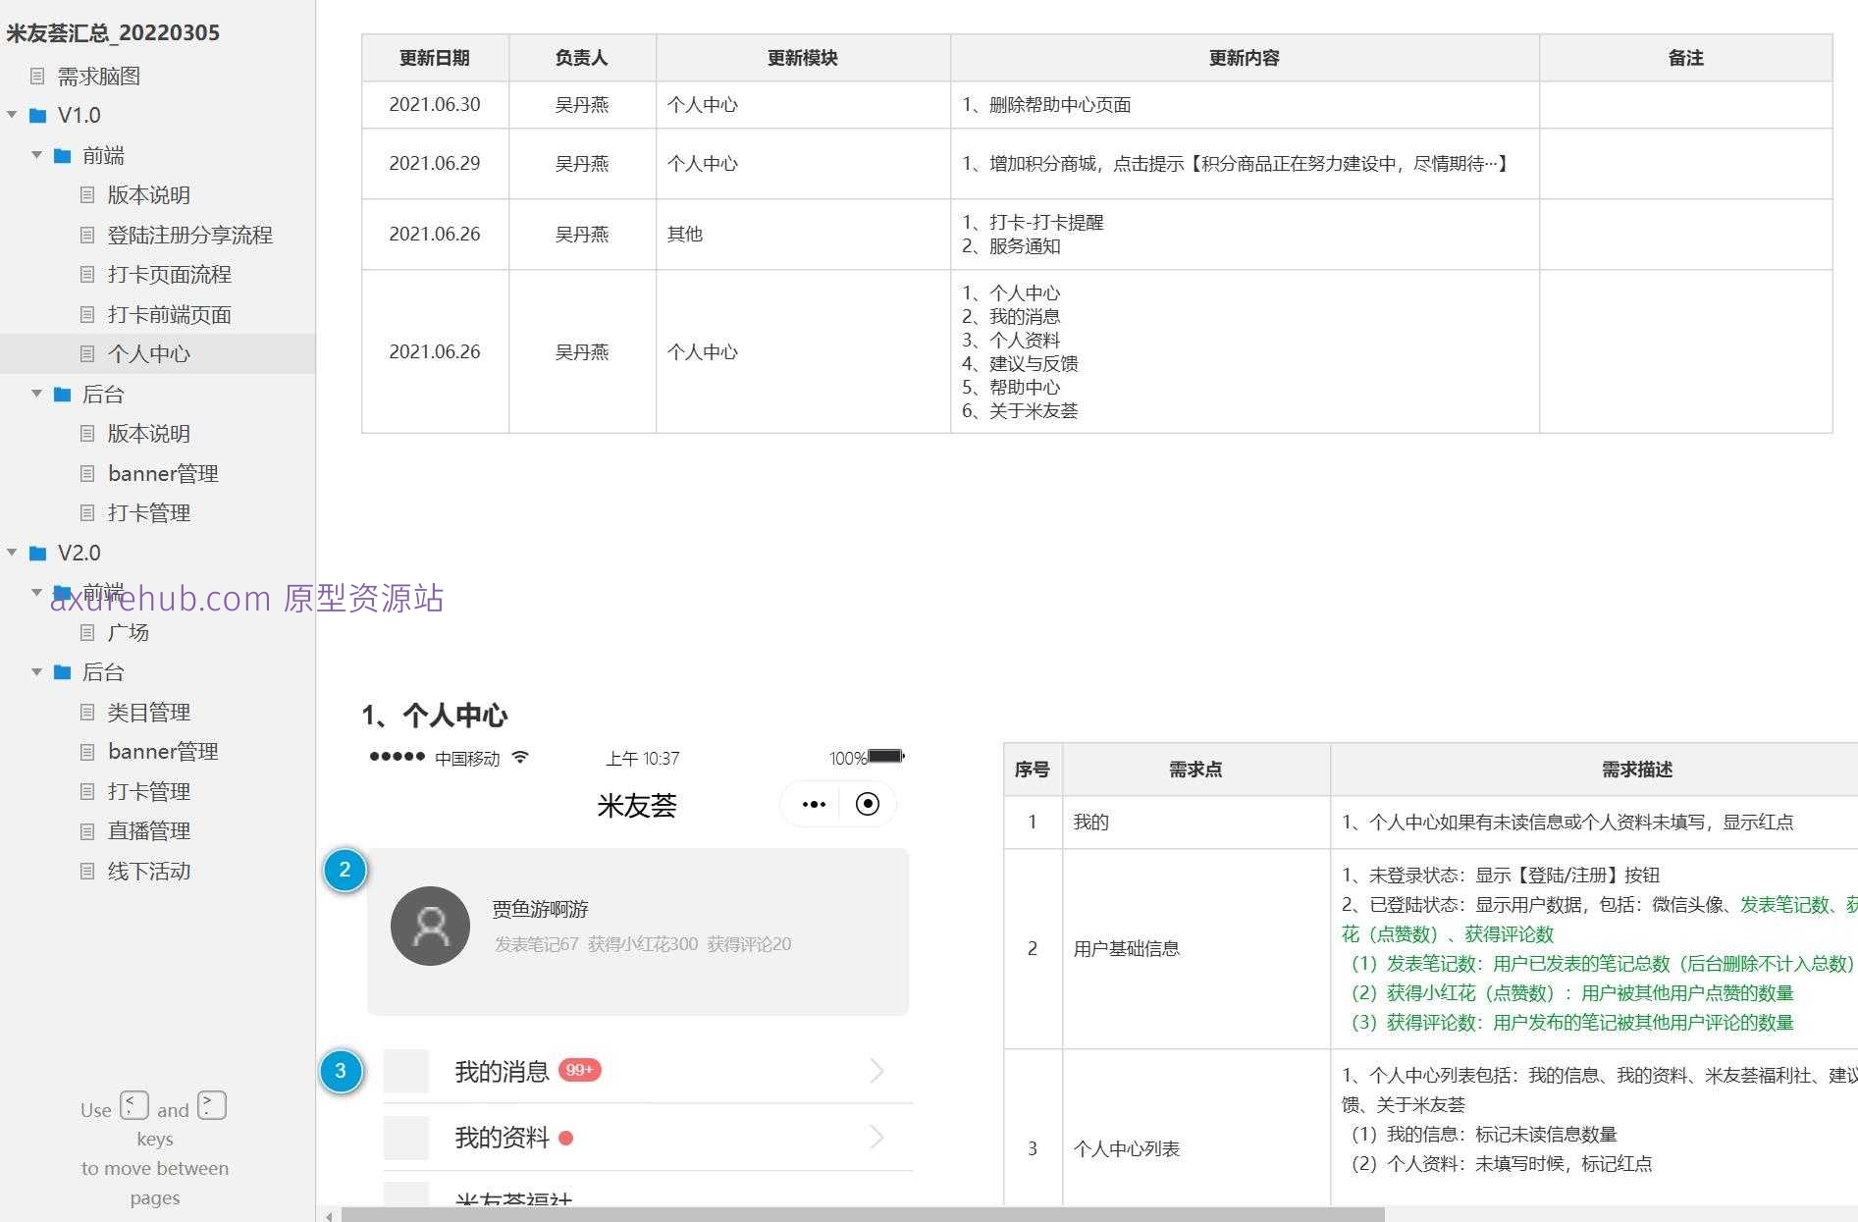Open the 线下活动 page
Screen dimensions: 1858x1222
pos(148,871)
